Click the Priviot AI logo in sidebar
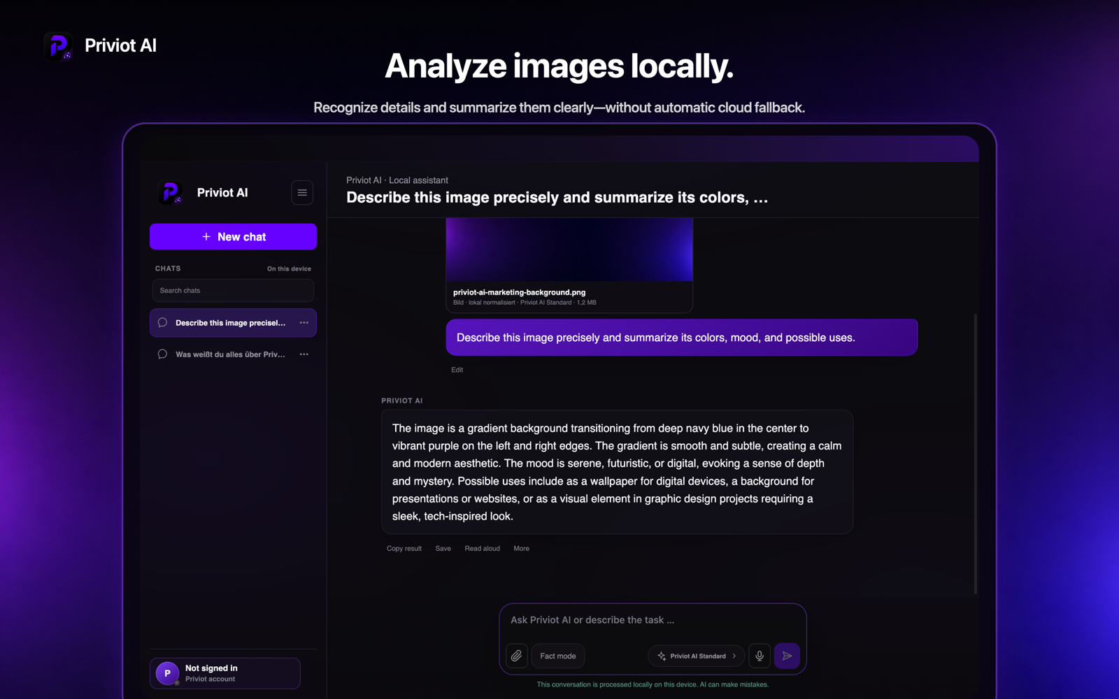The width and height of the screenshot is (1119, 699). (170, 192)
